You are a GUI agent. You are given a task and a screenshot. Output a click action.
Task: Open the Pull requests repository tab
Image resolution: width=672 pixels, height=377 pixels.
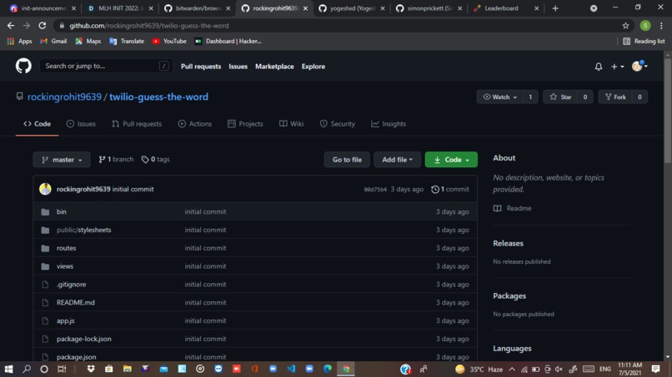pyautogui.click(x=137, y=124)
